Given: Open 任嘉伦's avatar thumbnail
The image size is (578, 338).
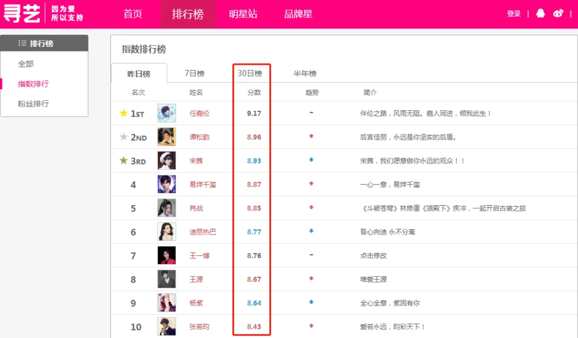Looking at the screenshot, I should coord(166,113).
